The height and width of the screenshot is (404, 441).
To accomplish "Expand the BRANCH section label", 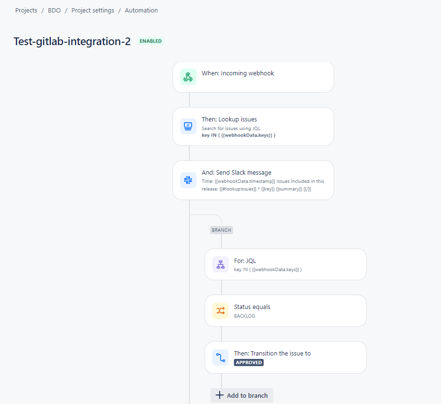I will point(221,230).
